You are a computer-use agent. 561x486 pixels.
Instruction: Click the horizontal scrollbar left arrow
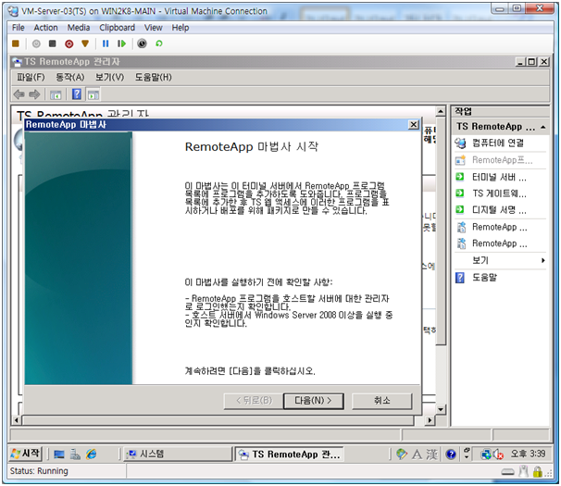coord(17,419)
